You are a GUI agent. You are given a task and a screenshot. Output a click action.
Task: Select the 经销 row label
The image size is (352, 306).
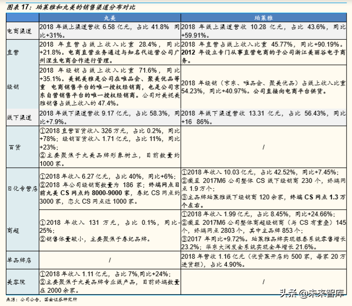13,85
